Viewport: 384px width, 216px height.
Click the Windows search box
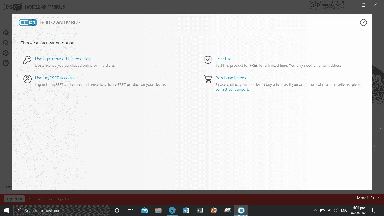[x=62, y=210]
